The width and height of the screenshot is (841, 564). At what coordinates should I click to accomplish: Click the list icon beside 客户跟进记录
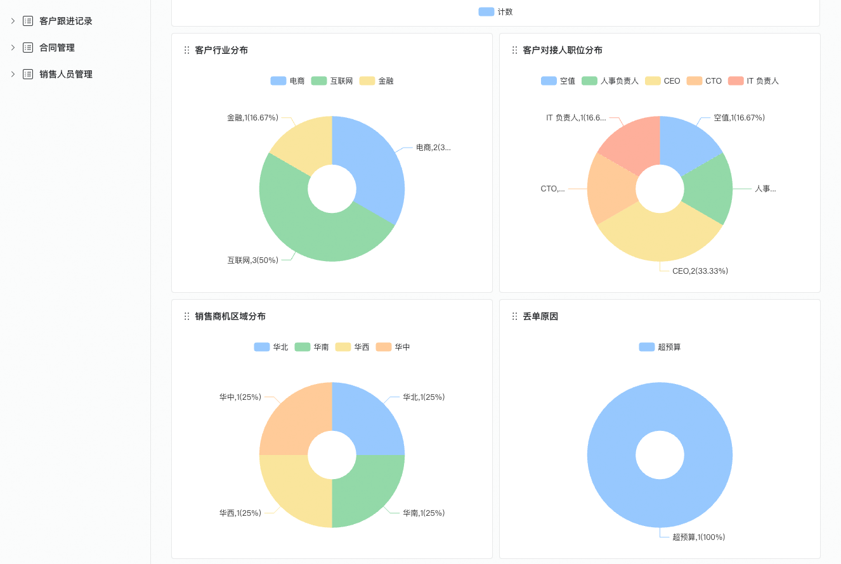(28, 21)
